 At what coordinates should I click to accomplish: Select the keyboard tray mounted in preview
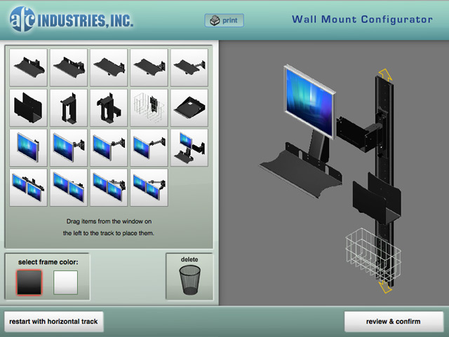point(301,172)
